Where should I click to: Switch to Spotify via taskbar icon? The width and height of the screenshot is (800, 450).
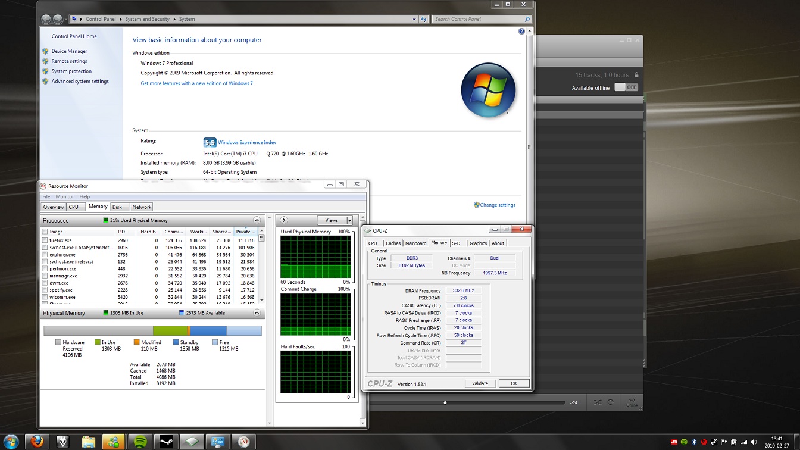tap(140, 442)
